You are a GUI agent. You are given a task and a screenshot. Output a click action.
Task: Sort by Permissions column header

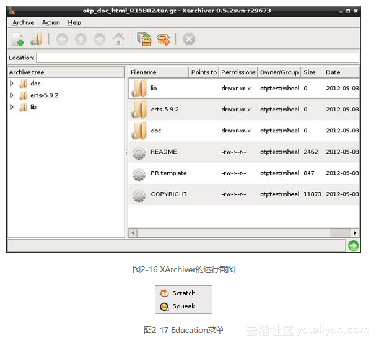tap(238, 72)
